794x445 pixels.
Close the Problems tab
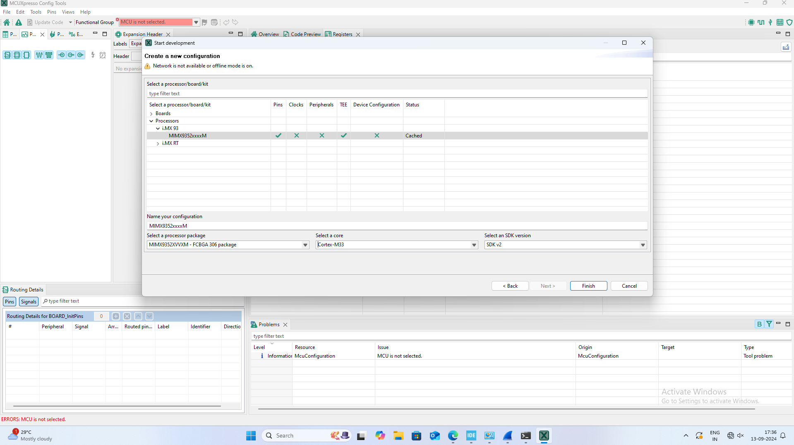pyautogui.click(x=285, y=325)
